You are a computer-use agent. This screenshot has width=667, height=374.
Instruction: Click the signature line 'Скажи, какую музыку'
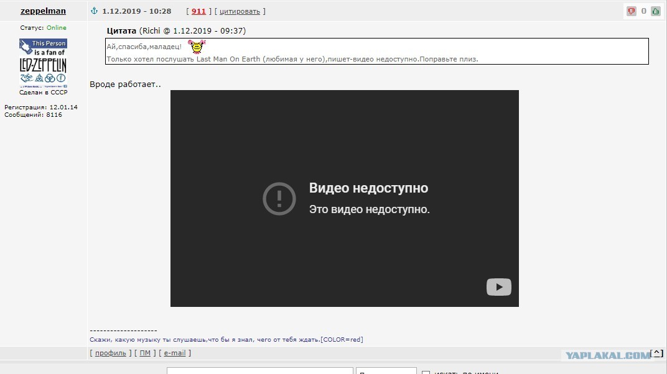tap(226, 340)
